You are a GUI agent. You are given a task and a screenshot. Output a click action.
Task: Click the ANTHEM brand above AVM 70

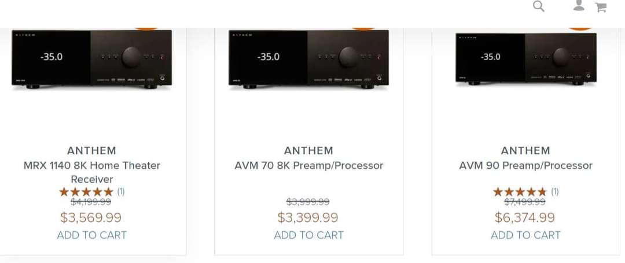[x=308, y=150]
